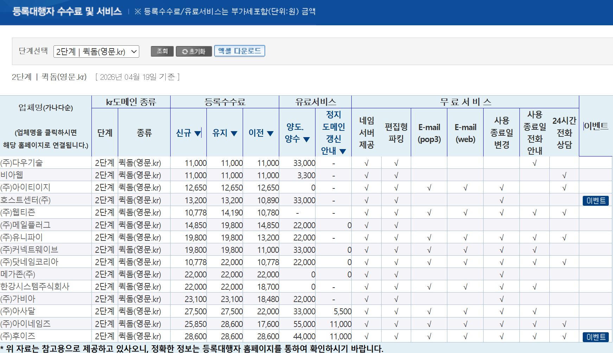Visit (주)가비아 homepage link
Image resolution: width=613 pixels, height=353 pixels.
pyautogui.click(x=18, y=299)
